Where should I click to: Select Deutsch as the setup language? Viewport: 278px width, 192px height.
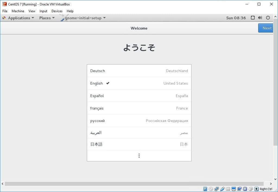[x=139, y=71]
